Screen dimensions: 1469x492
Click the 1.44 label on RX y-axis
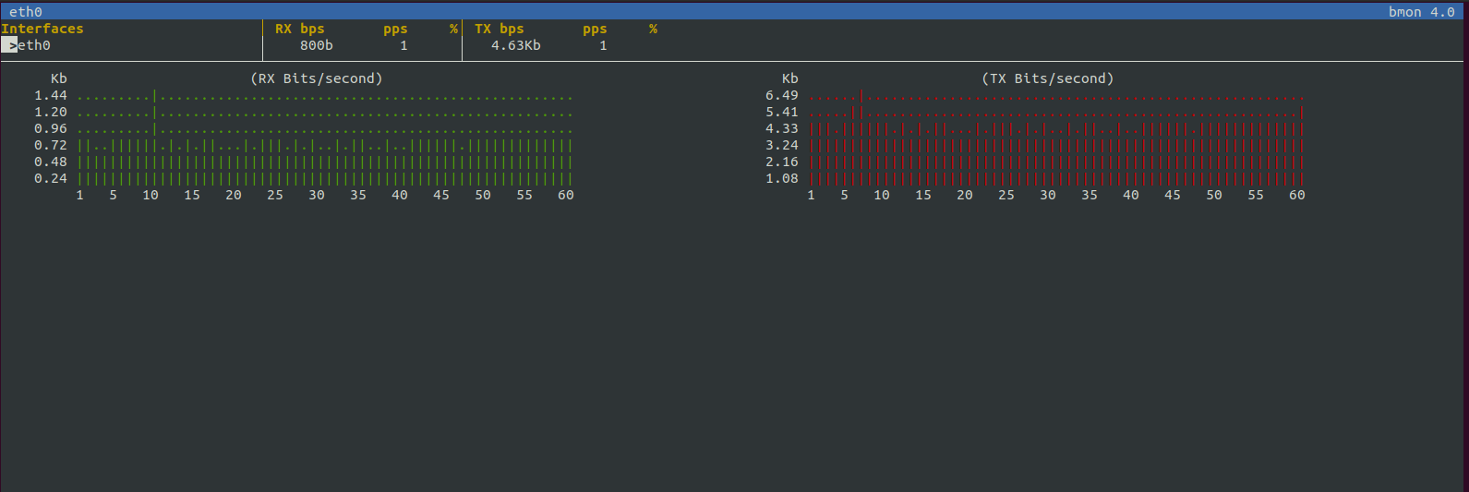51,95
